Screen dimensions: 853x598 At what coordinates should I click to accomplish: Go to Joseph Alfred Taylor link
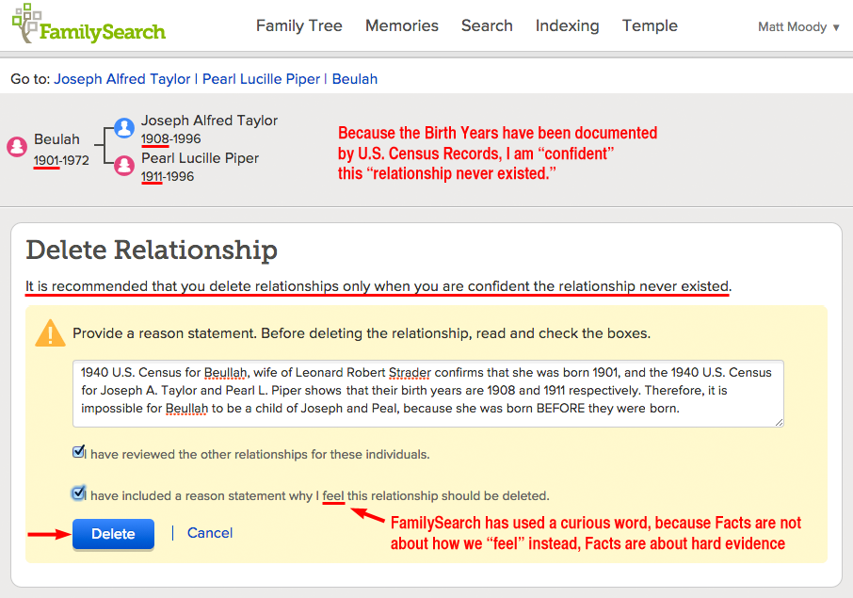(x=121, y=79)
